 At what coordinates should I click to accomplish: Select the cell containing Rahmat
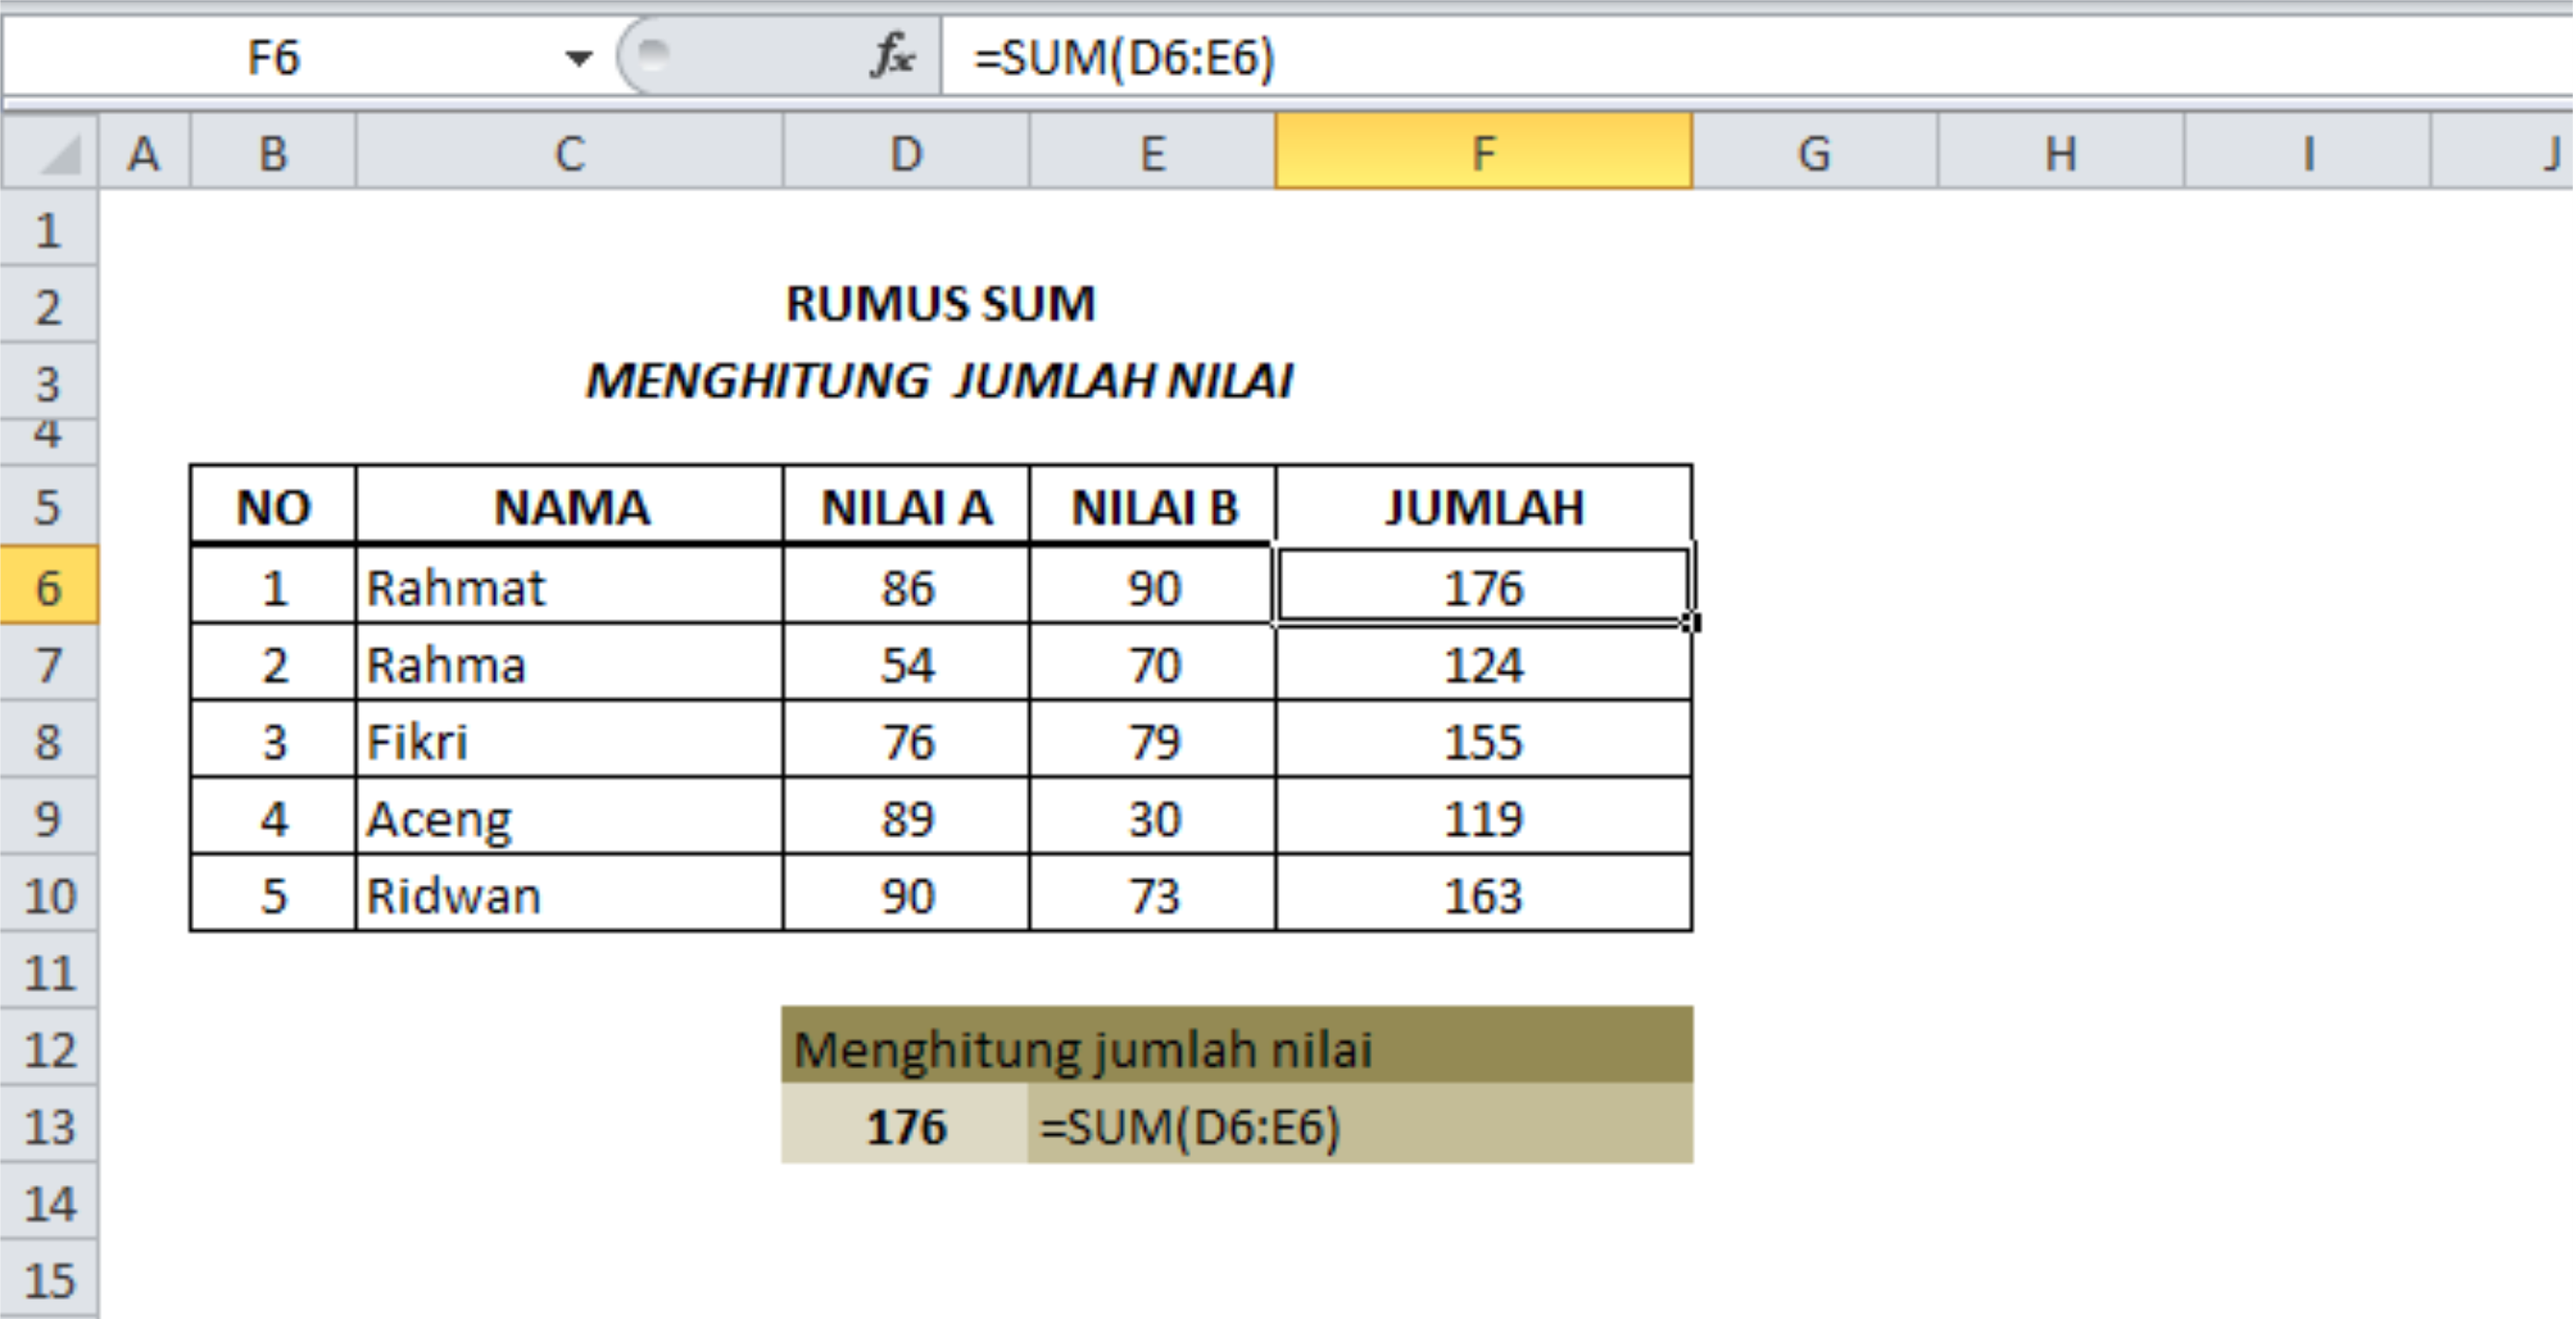click(569, 587)
